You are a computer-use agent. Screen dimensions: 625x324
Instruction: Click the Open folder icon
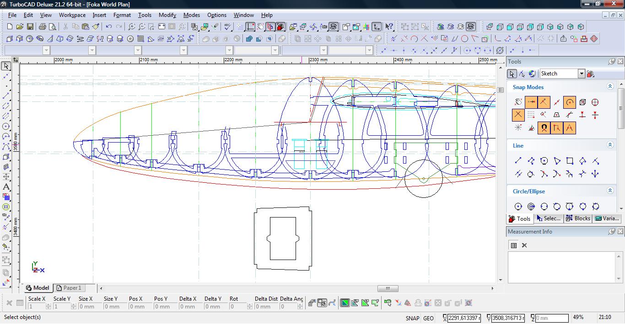[x=20, y=27]
